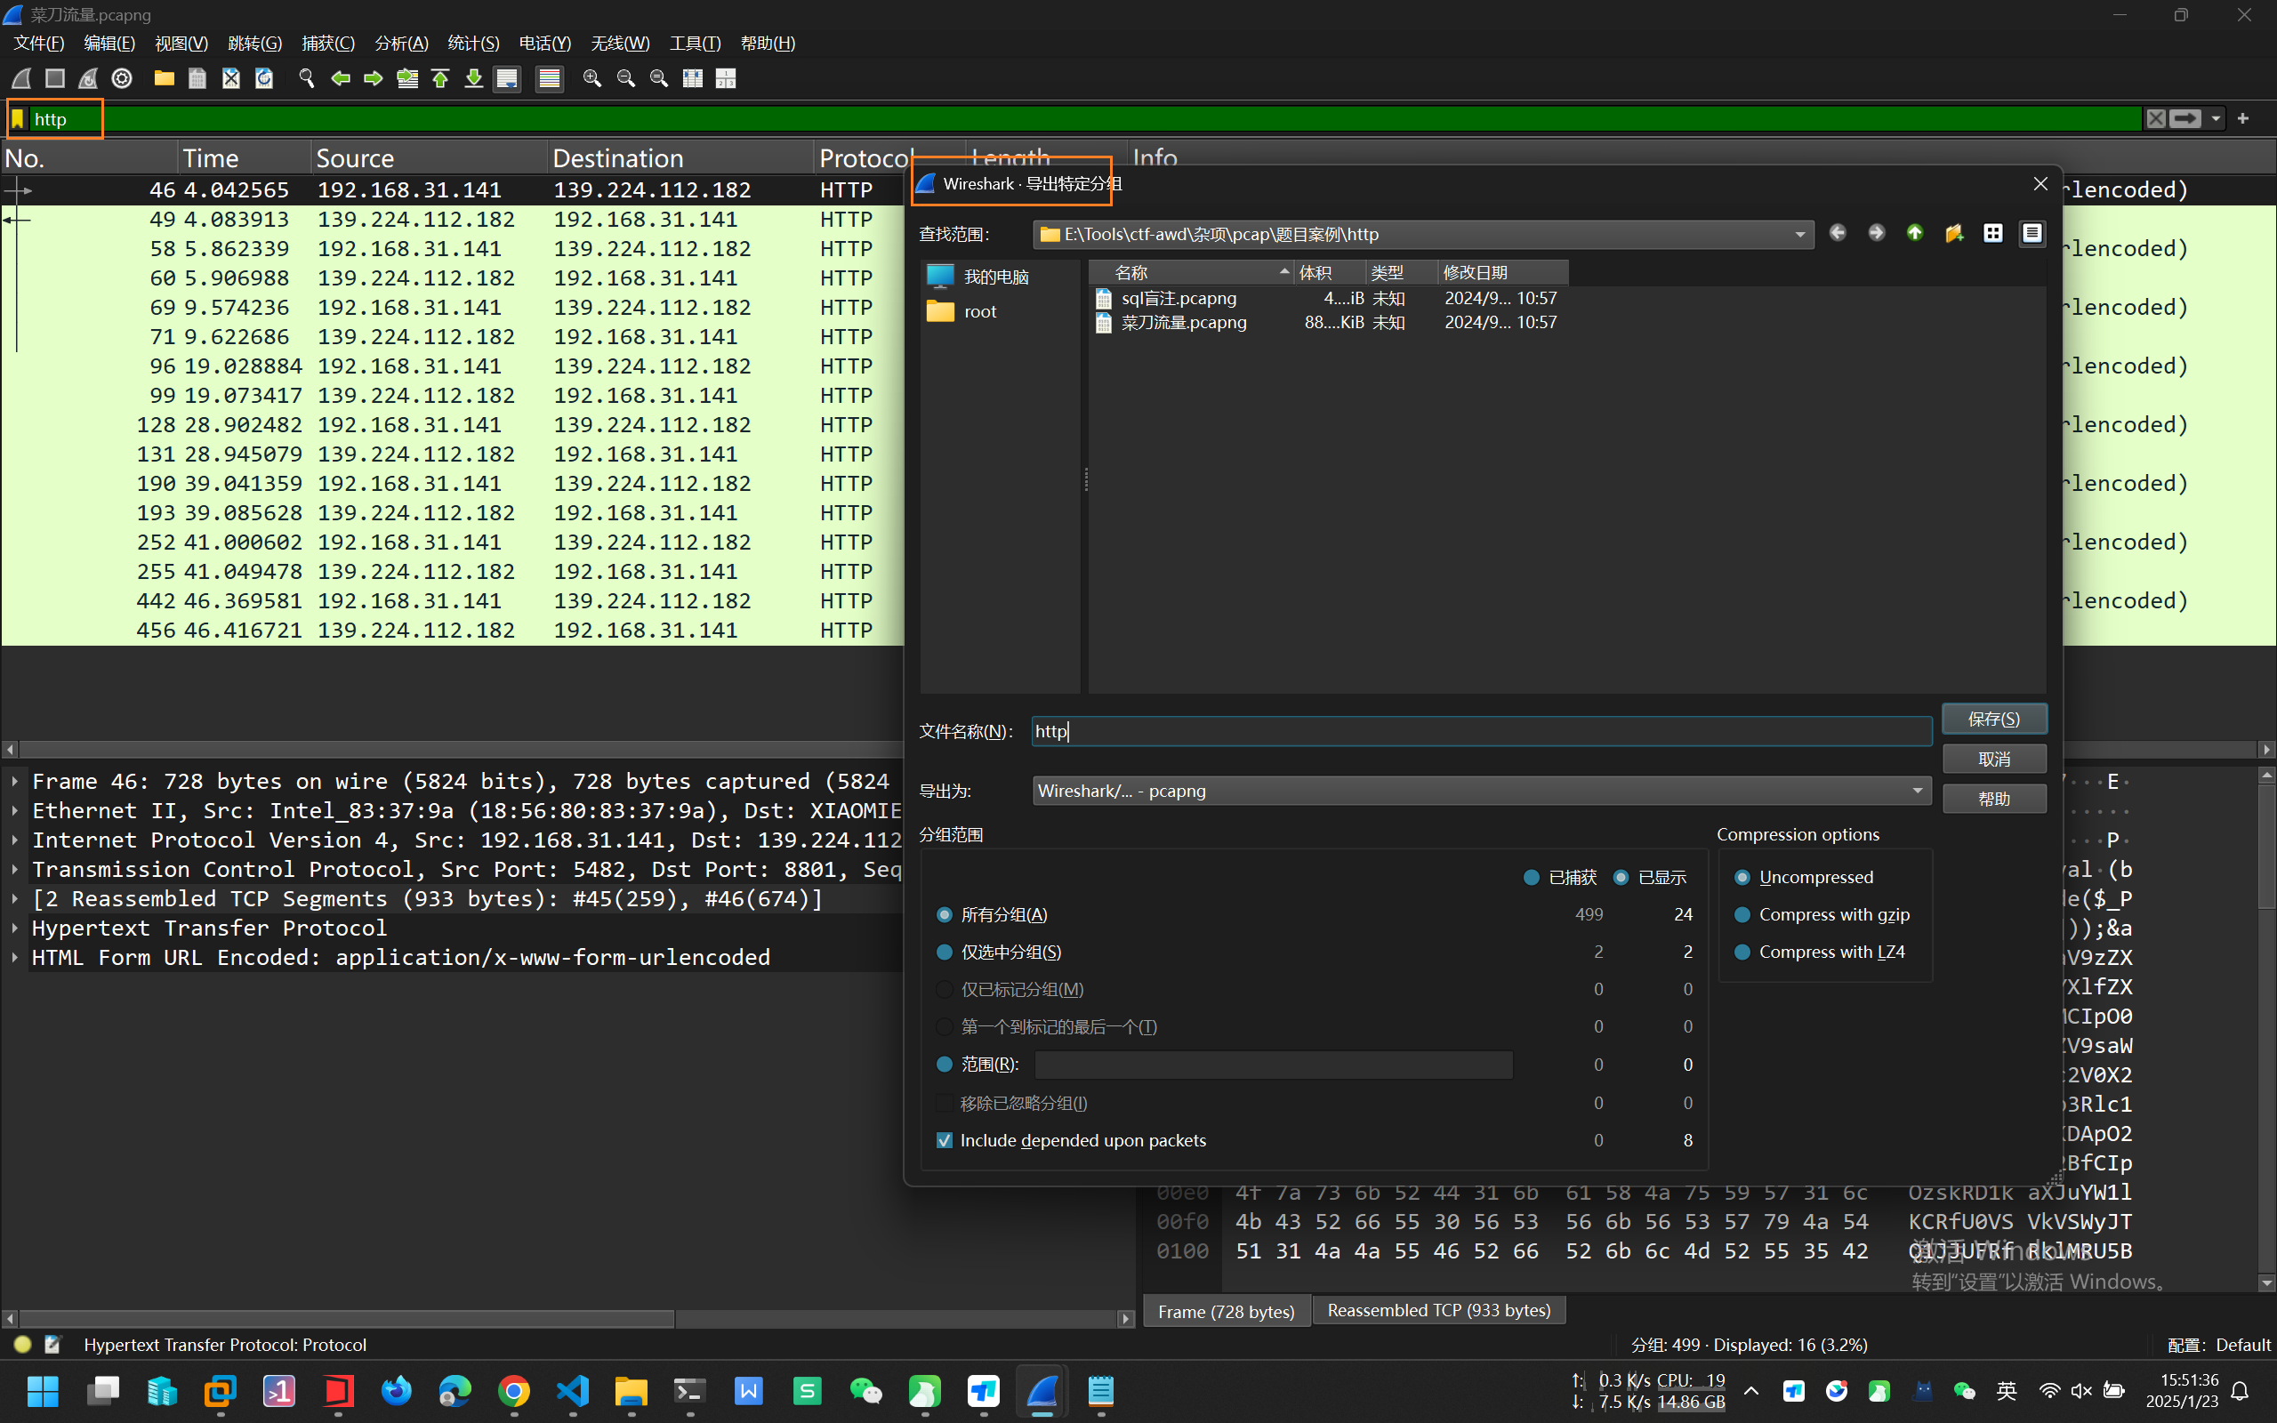This screenshot has height=1423, width=2277.
Task: Open the 查找范围 folder path dropdown
Action: [x=1799, y=234]
